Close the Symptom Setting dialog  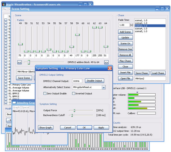(x=109, y=68)
